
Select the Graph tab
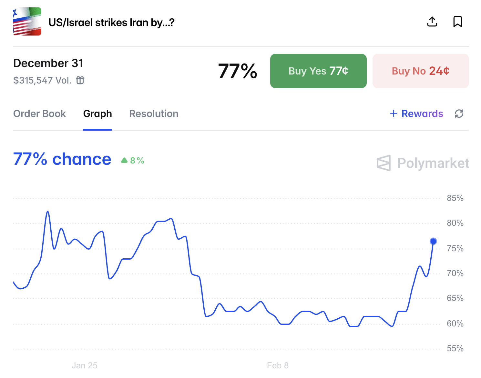[97, 114]
